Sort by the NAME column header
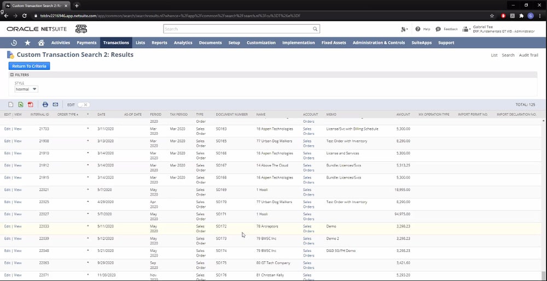Image resolution: width=547 pixels, height=281 pixels. click(261, 115)
